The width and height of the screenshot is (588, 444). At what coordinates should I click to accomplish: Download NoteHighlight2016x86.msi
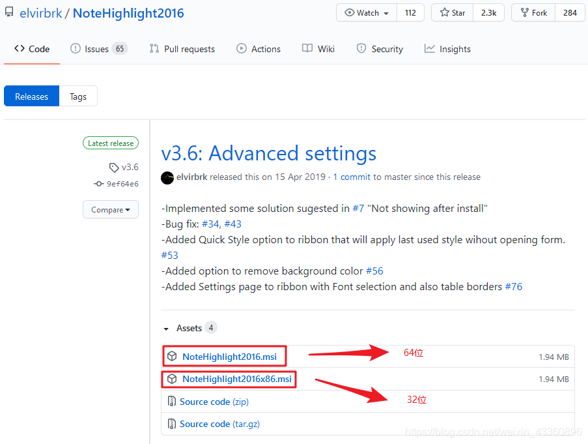[237, 379]
